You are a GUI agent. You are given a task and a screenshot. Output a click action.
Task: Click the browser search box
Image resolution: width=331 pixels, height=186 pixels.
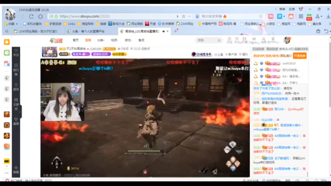coord(229,16)
